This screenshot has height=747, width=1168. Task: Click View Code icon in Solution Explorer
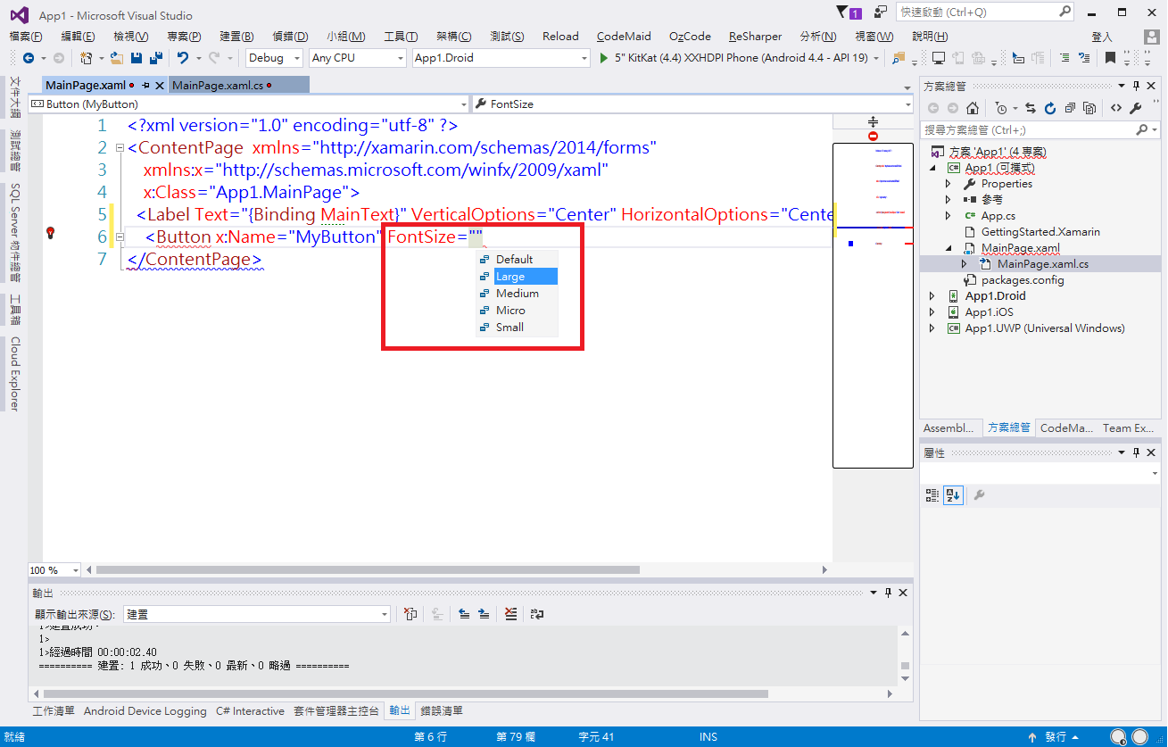[1116, 108]
